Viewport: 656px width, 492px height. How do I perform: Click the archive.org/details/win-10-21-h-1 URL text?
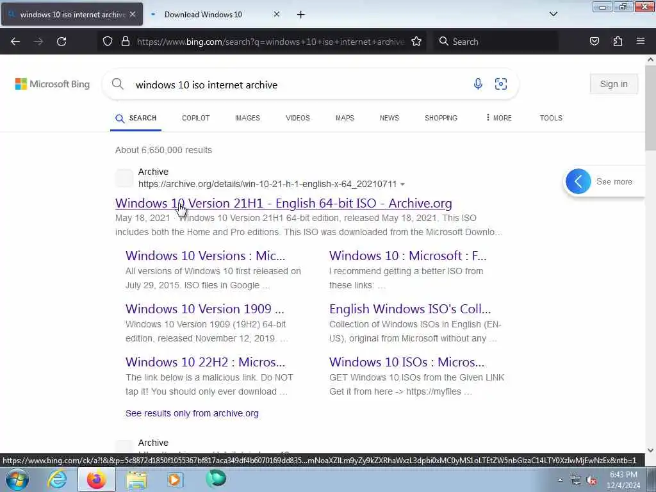(x=267, y=184)
